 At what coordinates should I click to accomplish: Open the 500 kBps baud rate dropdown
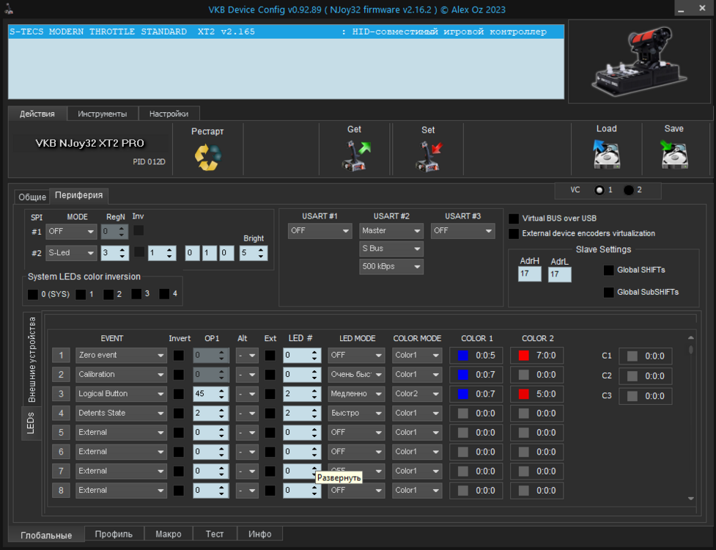click(391, 267)
